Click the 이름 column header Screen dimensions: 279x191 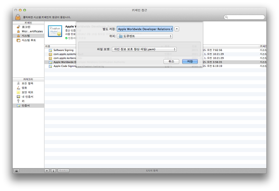[48, 46]
